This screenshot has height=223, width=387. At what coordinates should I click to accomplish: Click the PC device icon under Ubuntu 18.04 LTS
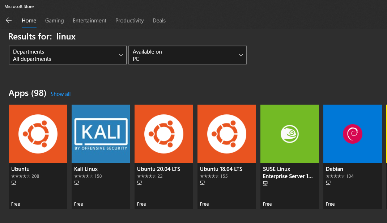click(203, 183)
